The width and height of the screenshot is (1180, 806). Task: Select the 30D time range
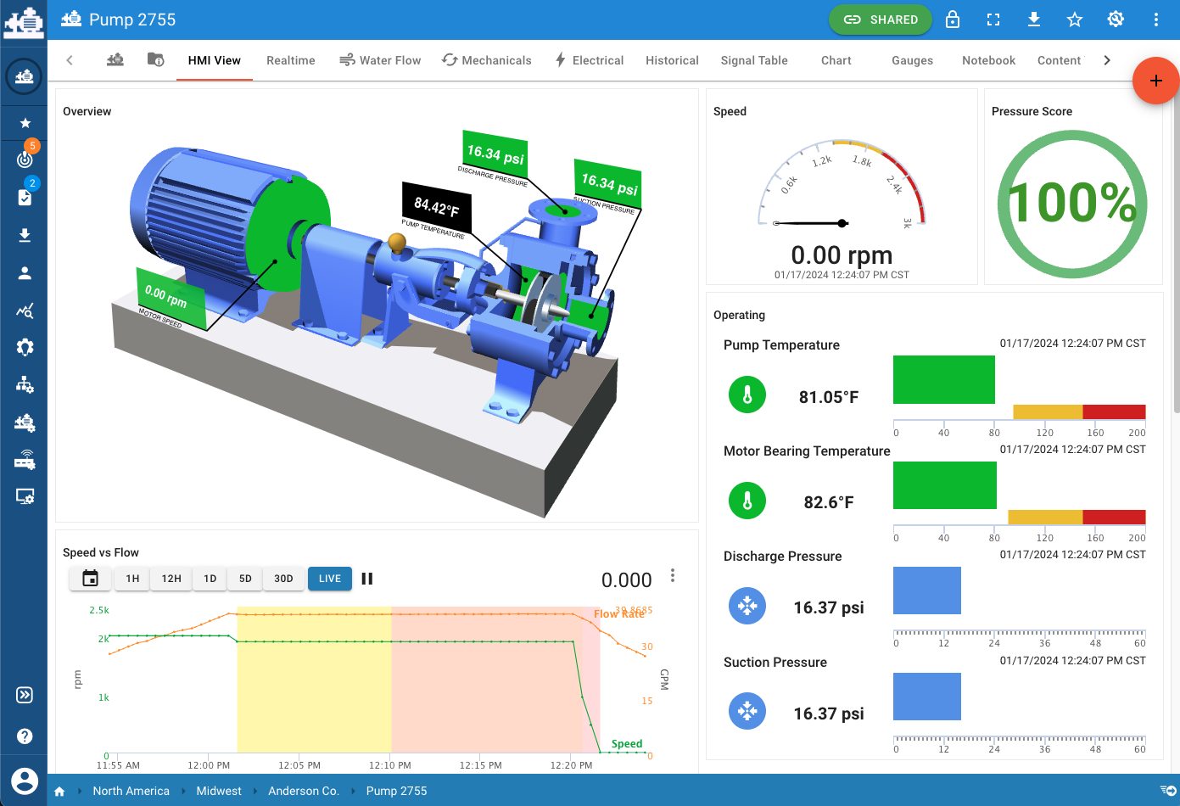click(x=283, y=579)
